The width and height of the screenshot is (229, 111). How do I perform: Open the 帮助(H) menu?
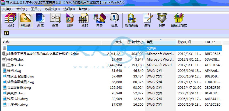click(84, 9)
